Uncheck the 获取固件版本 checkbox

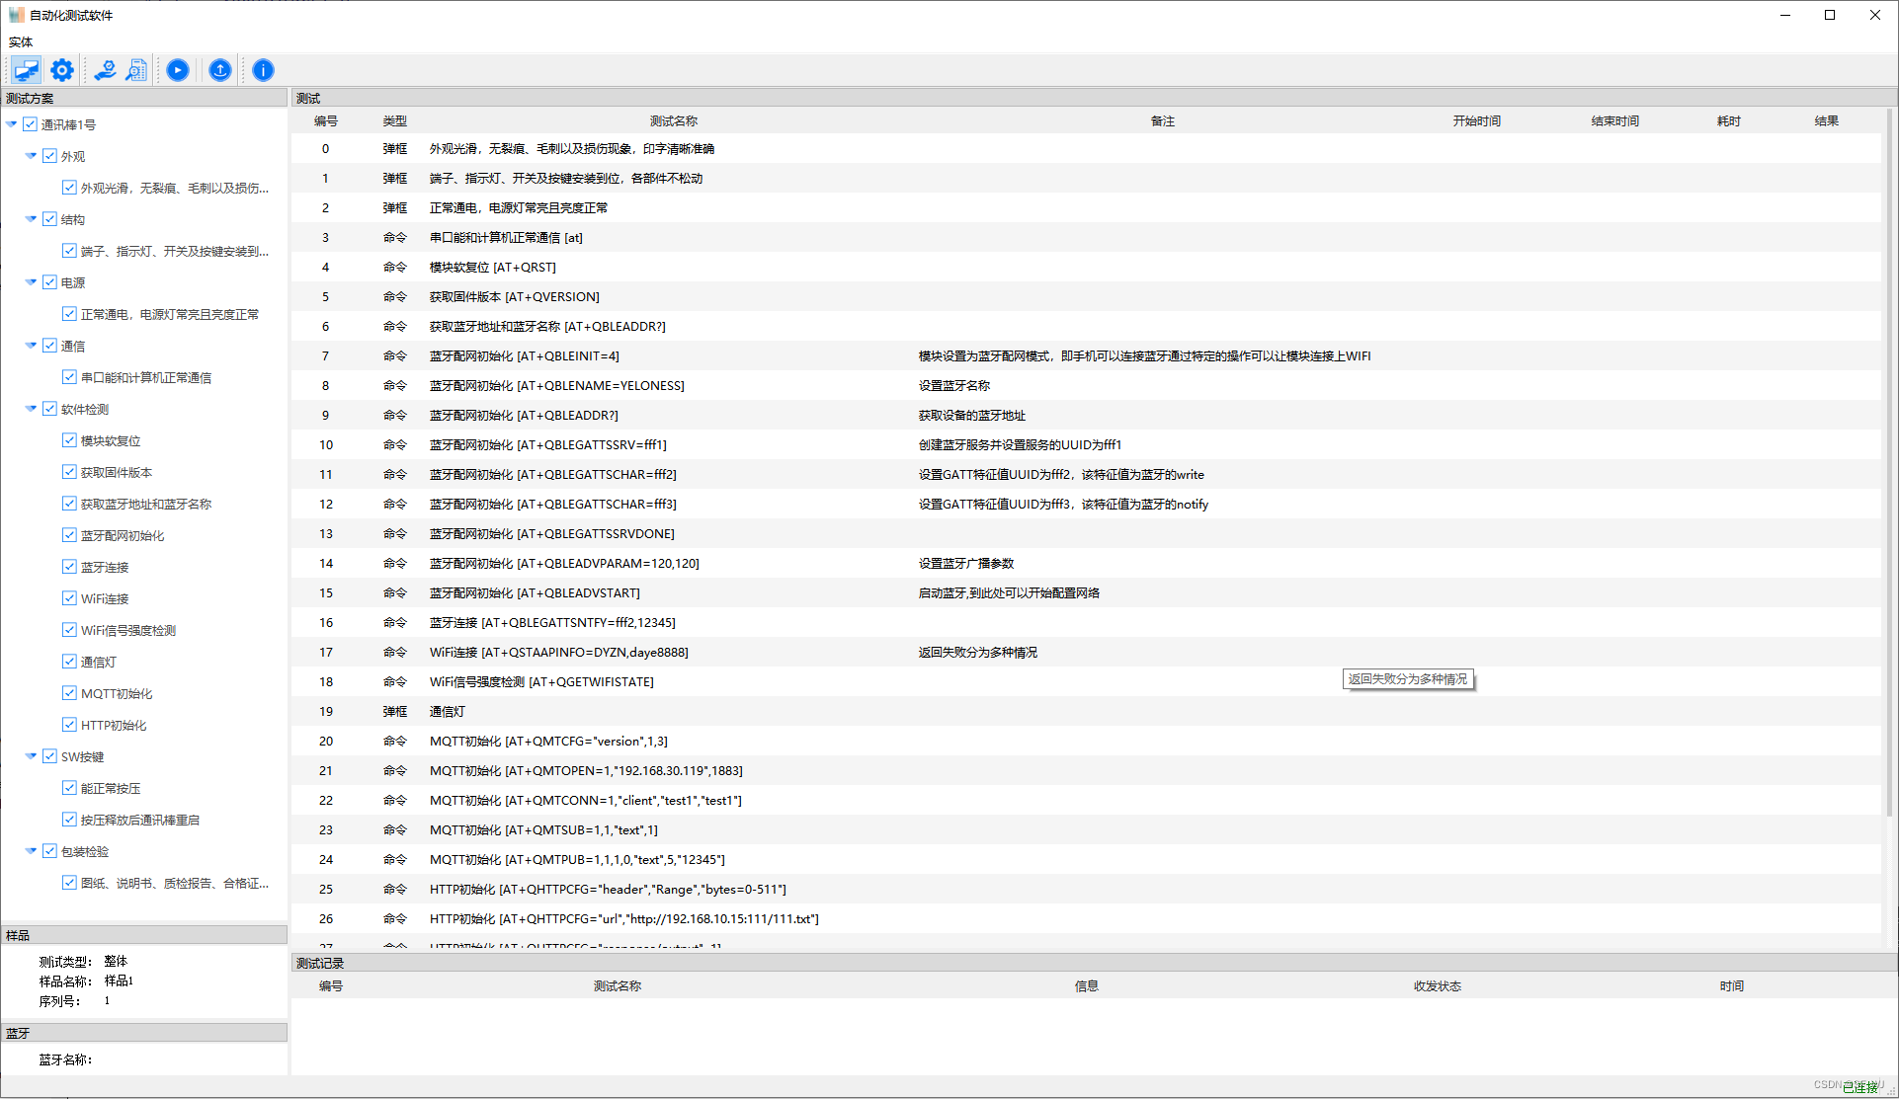(69, 472)
